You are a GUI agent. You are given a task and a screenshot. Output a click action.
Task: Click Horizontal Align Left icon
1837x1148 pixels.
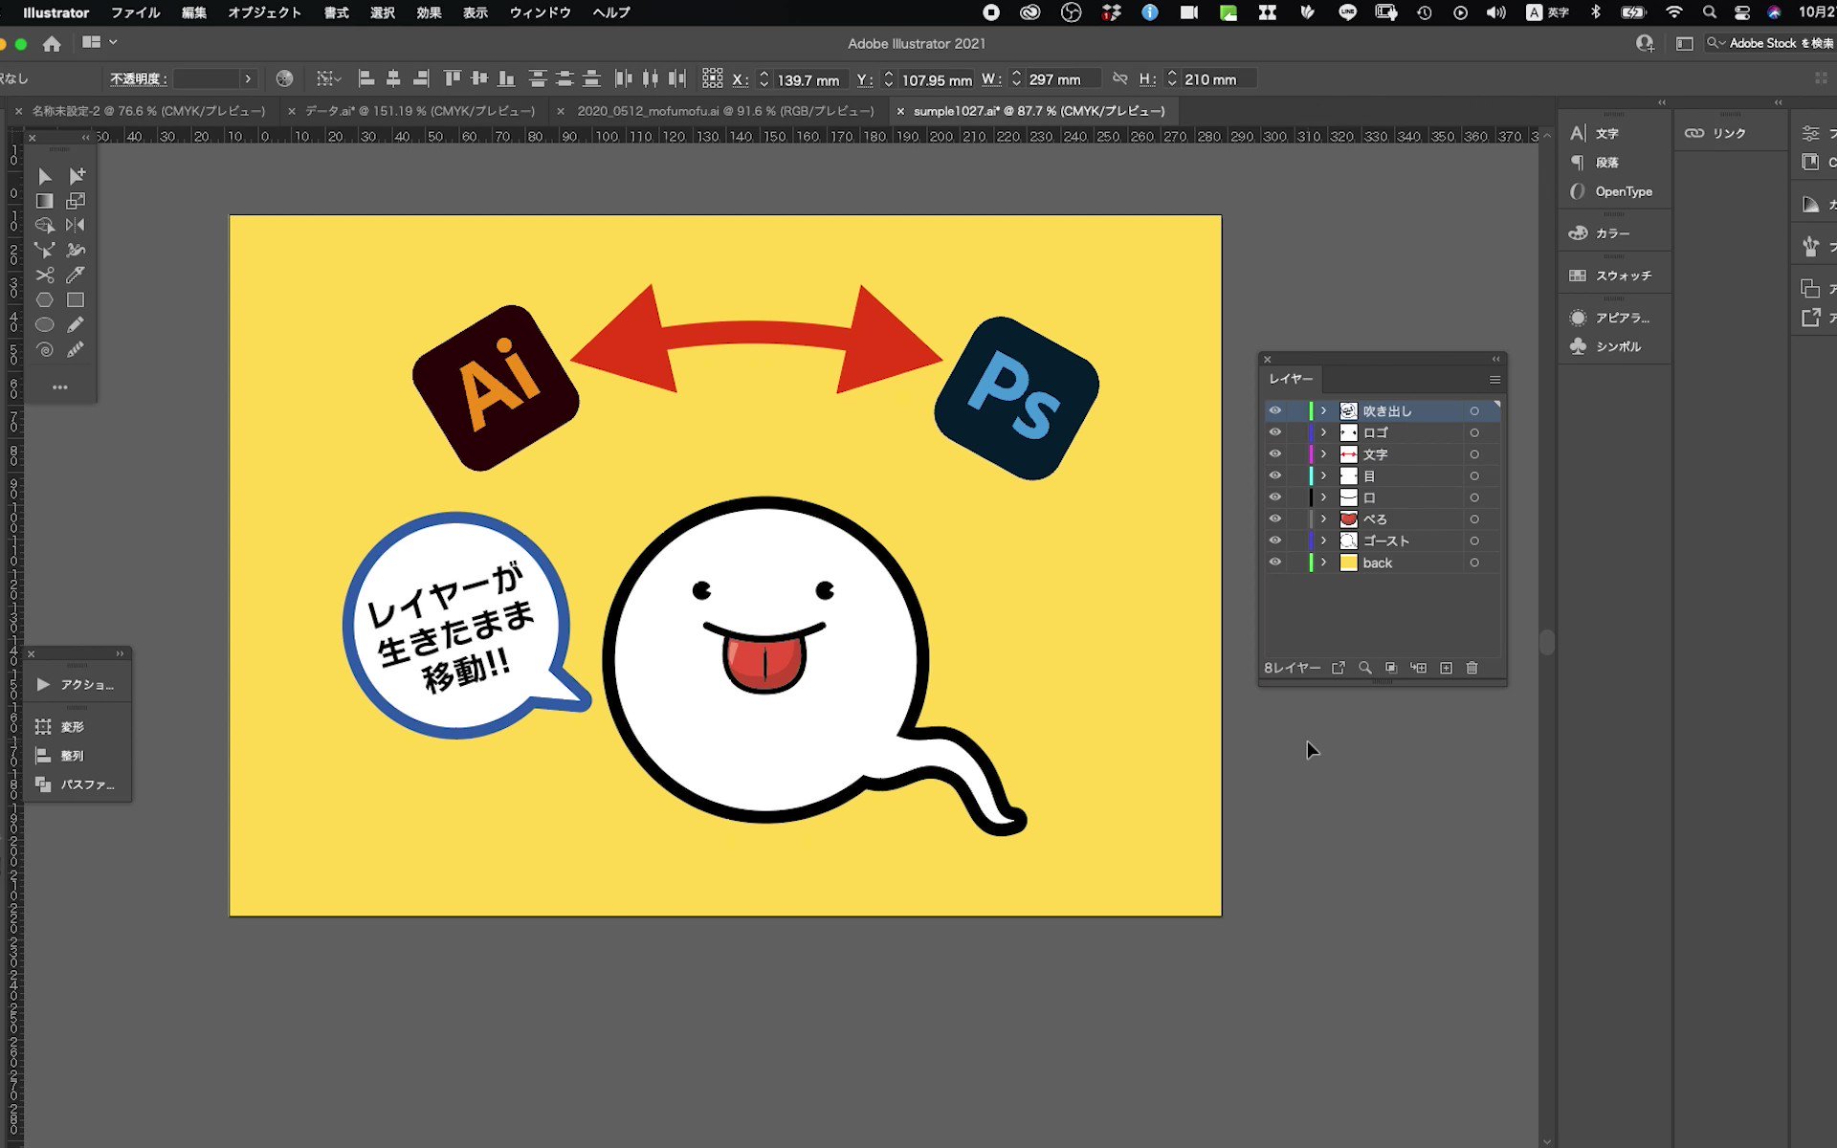pyautogui.click(x=366, y=79)
